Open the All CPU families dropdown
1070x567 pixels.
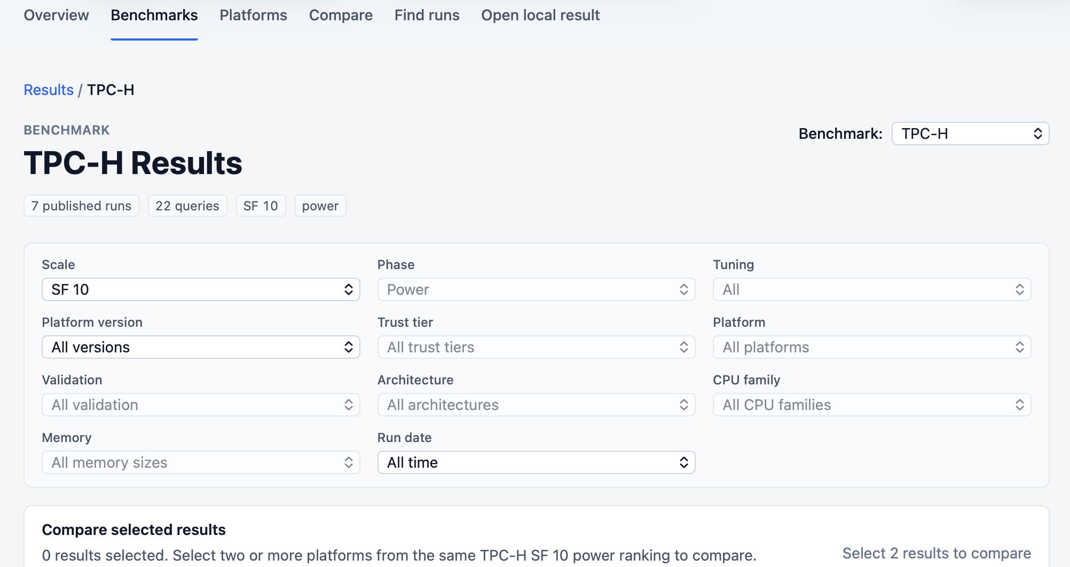pyautogui.click(x=872, y=405)
